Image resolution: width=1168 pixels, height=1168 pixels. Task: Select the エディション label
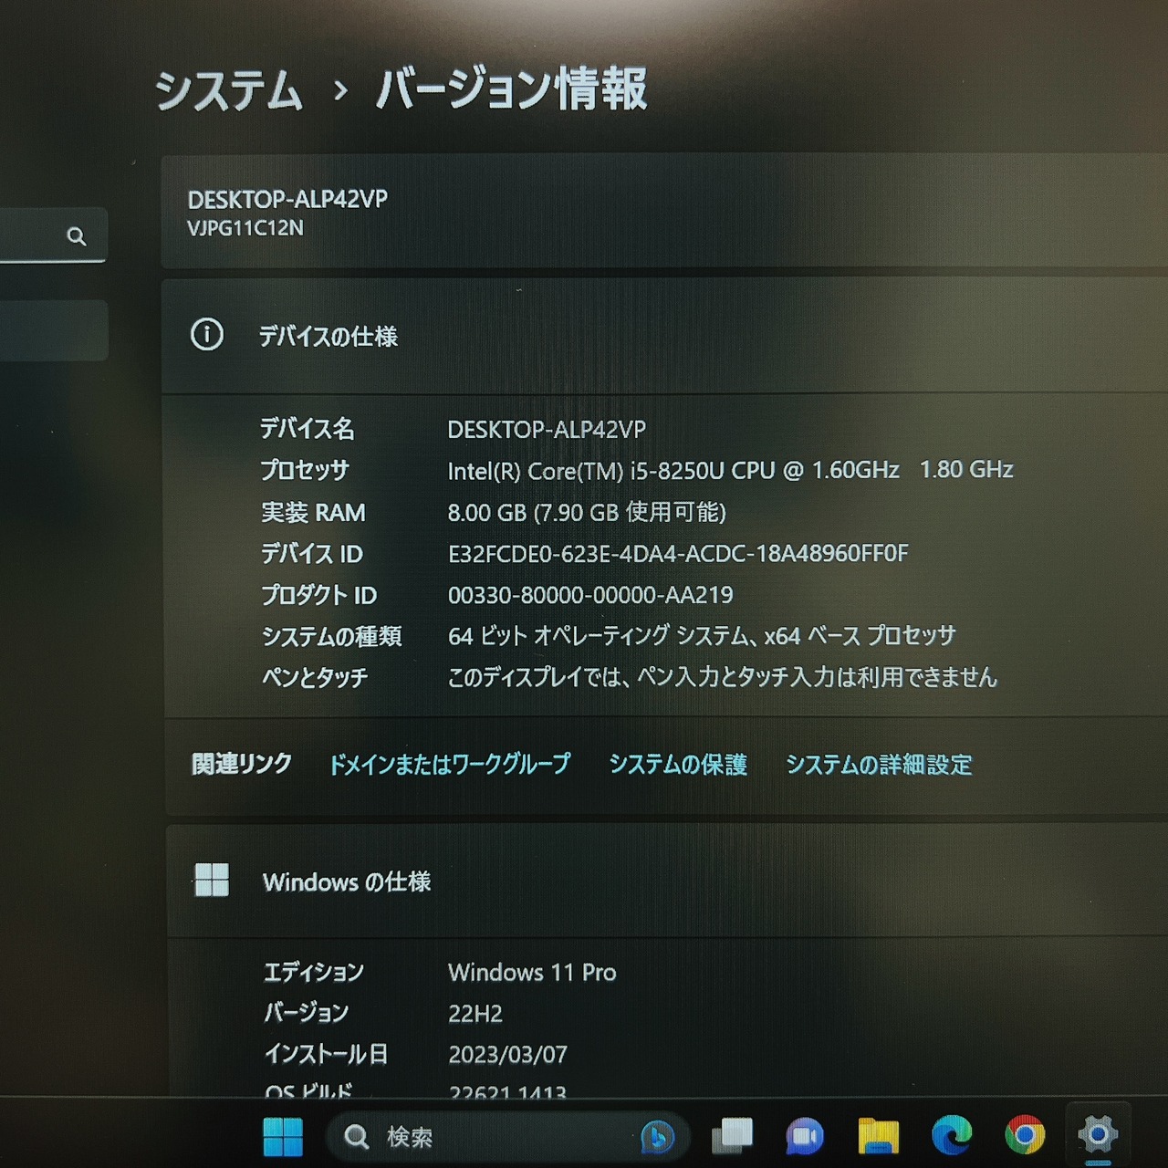313,973
